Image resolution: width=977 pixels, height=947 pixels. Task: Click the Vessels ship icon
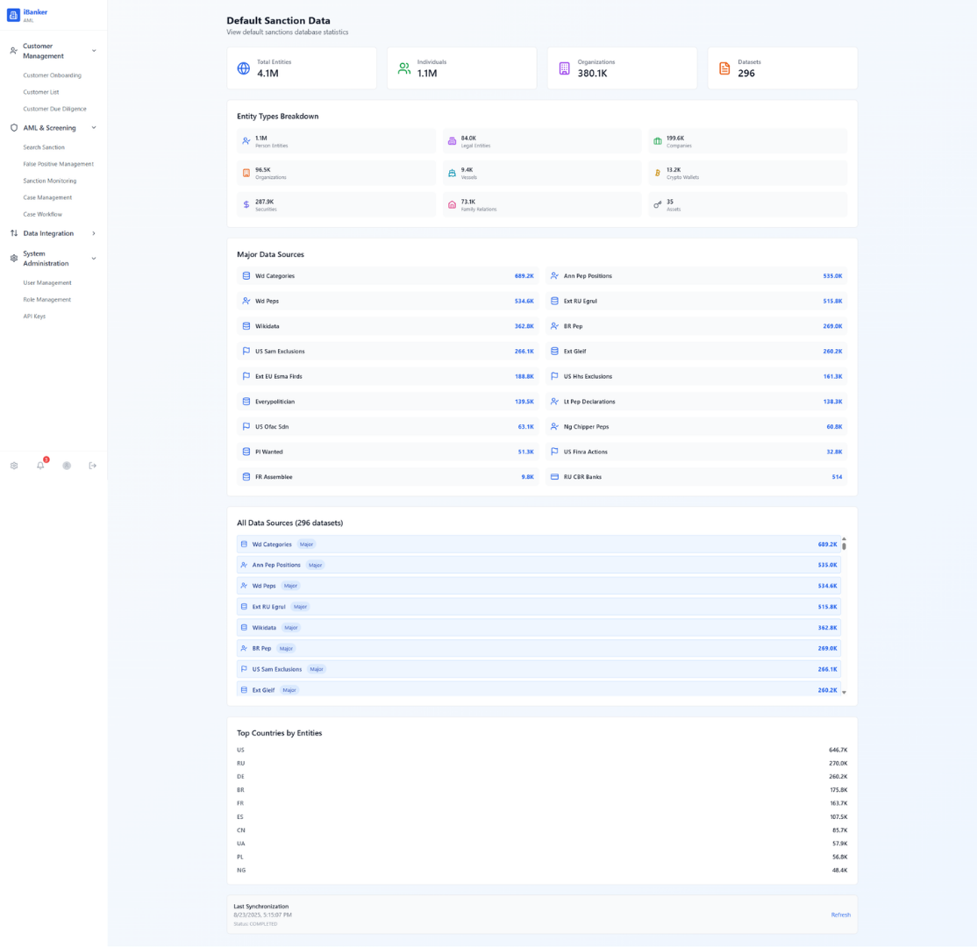point(453,173)
